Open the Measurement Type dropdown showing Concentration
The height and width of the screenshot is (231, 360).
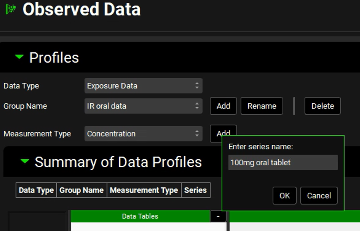(143, 134)
